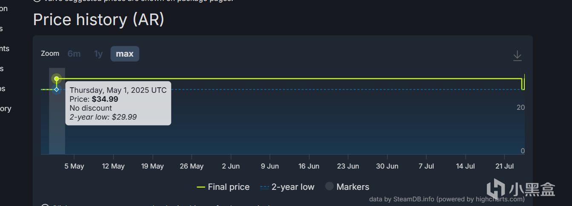The width and height of the screenshot is (572, 206).
Task: Set chart zoom to 1y
Action: (x=98, y=54)
